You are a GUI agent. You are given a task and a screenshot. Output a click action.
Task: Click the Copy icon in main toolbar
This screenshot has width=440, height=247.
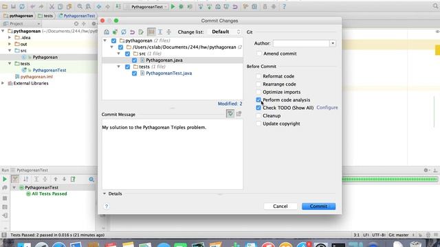[x=60, y=6]
